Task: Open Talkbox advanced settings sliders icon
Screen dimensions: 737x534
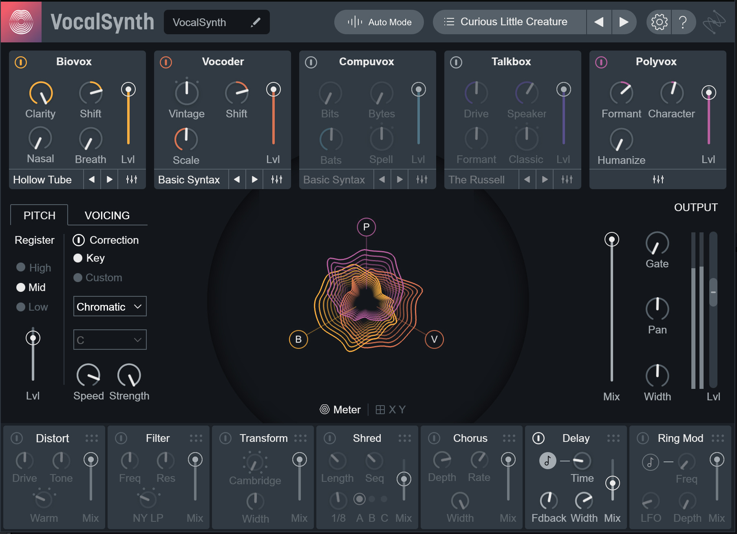Action: coord(567,179)
